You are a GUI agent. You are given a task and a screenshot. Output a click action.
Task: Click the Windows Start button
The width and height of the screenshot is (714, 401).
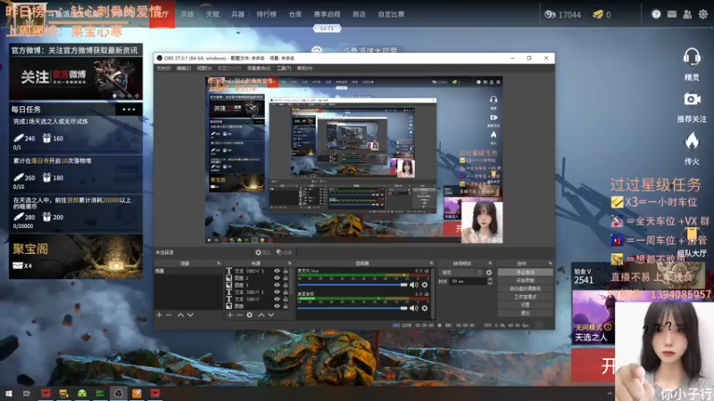coord(8,393)
